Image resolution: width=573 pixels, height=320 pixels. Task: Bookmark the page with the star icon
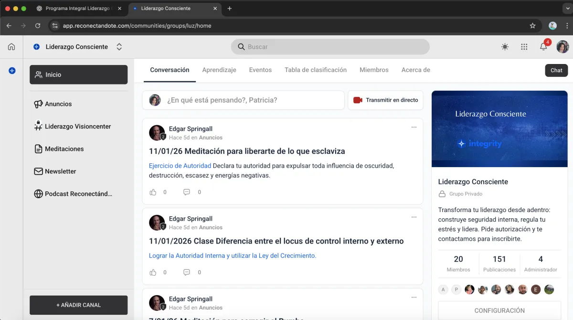tap(532, 26)
